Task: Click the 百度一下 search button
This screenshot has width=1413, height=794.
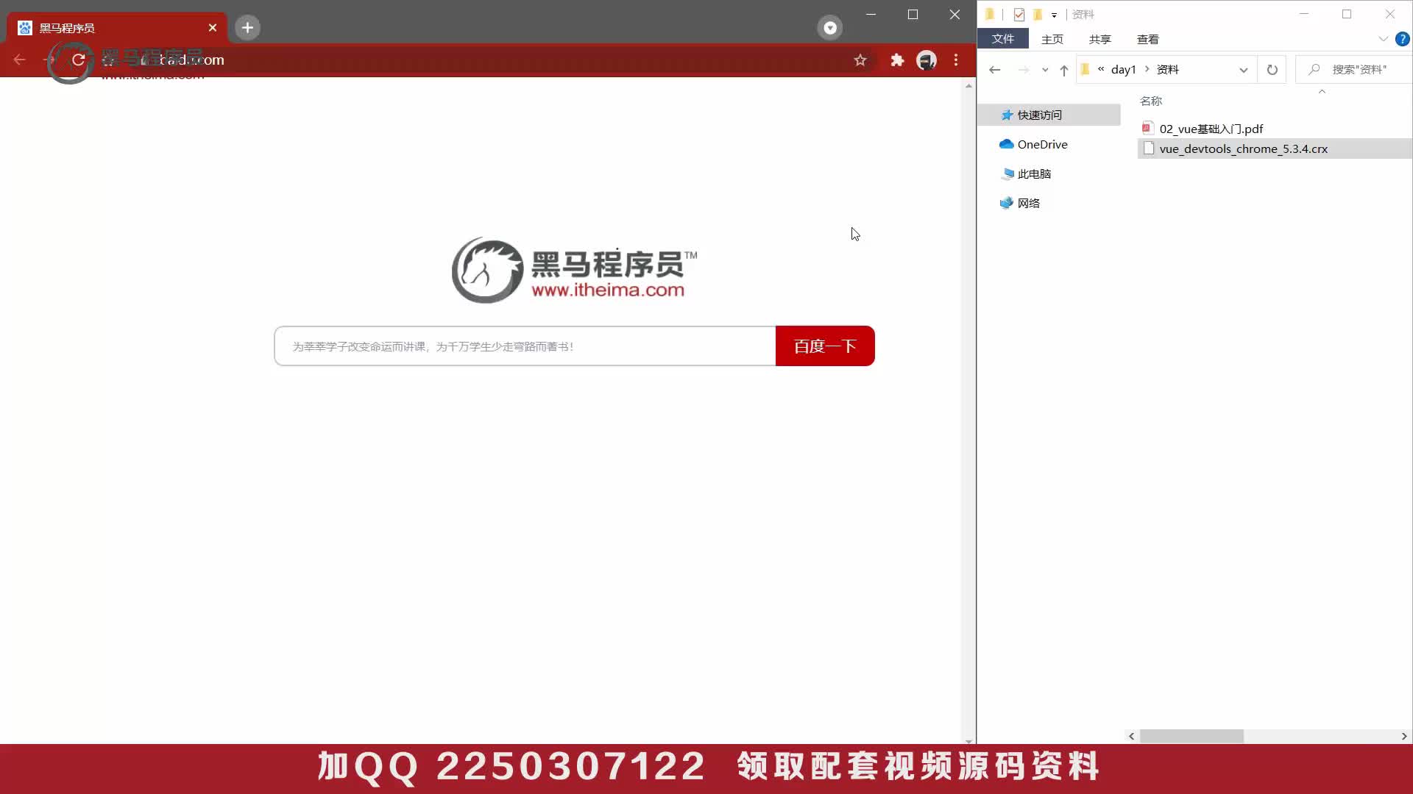Action: 825,346
